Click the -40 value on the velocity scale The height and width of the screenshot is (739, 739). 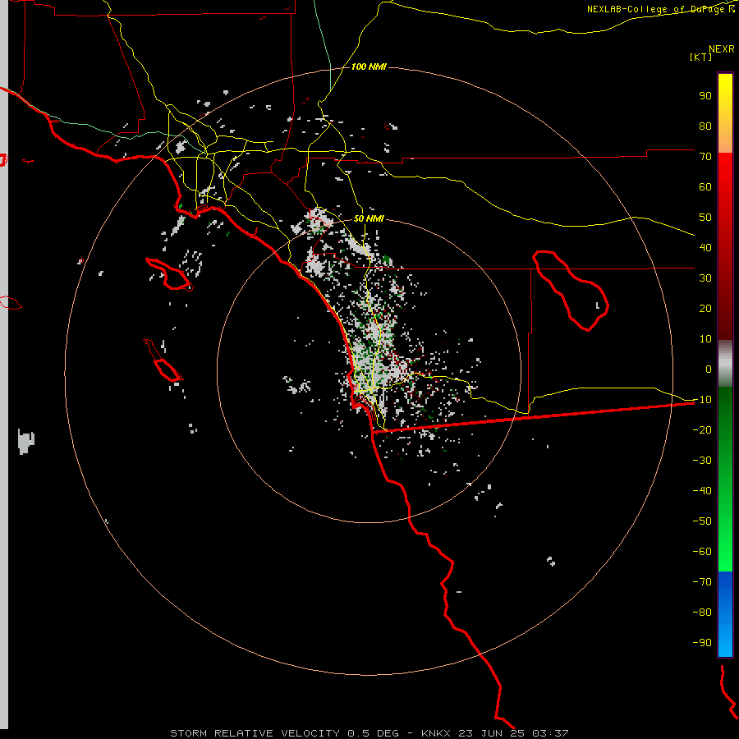[x=702, y=491]
